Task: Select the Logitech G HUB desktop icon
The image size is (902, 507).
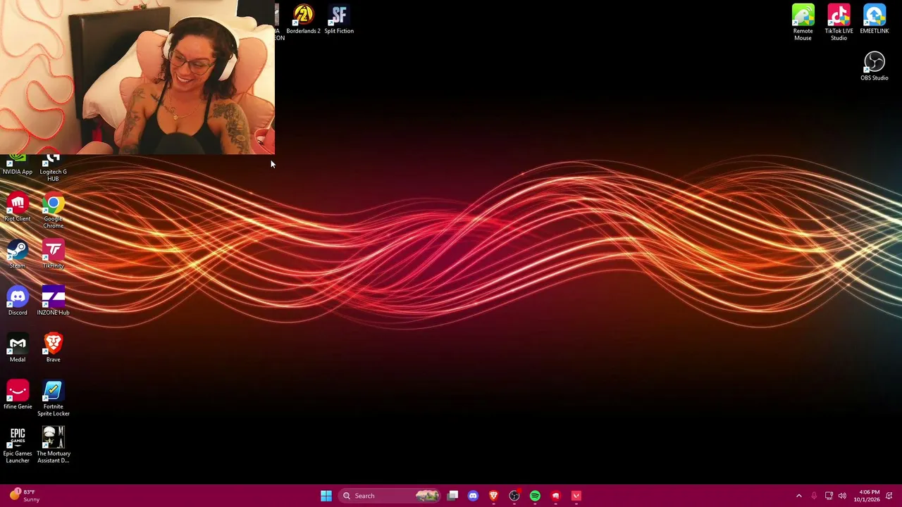Action: pyautogui.click(x=53, y=169)
